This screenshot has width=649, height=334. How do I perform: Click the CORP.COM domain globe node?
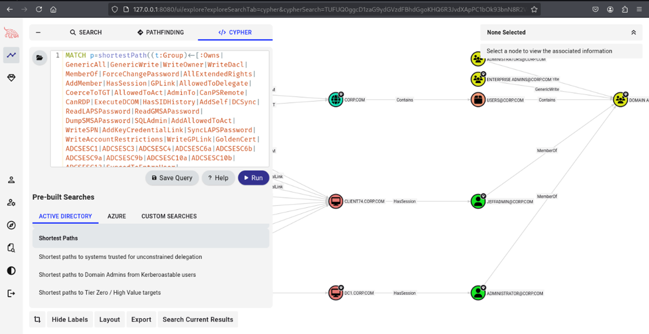click(x=335, y=100)
